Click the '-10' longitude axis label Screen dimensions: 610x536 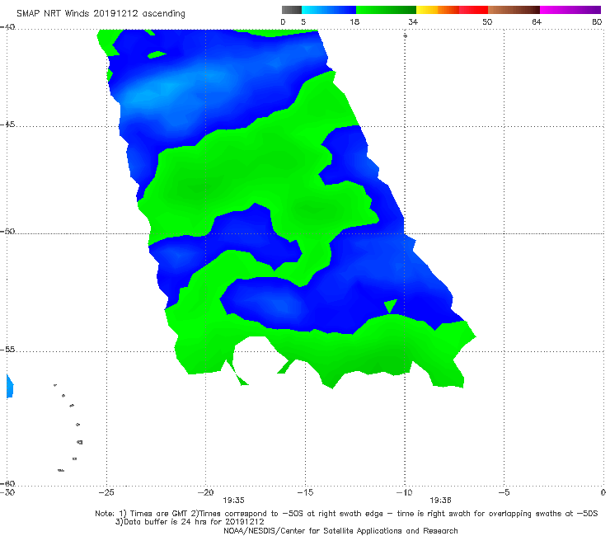pos(404,492)
